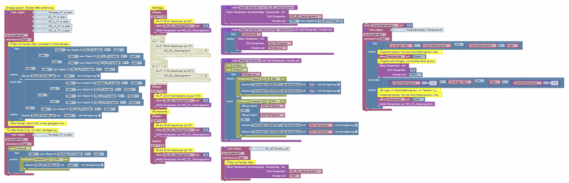
Task: Enable 'mit Verzögerung' on first Thermostat KEQ0918271 steuere block
Action: (x=339, y=85)
